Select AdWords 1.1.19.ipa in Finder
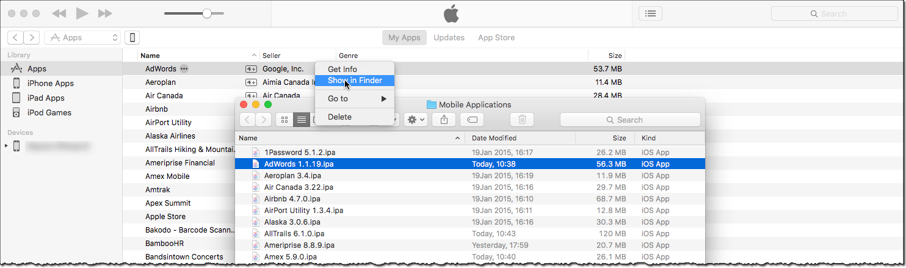The height and width of the screenshot is (268, 906). 470,164
